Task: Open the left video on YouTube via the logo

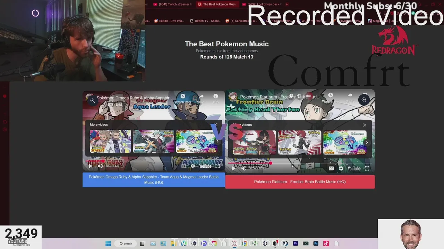Action: 205,166
